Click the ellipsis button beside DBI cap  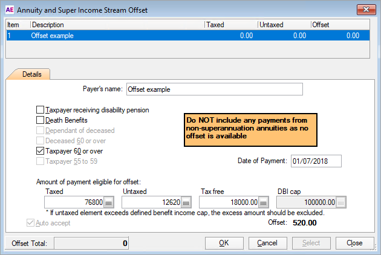point(341,202)
